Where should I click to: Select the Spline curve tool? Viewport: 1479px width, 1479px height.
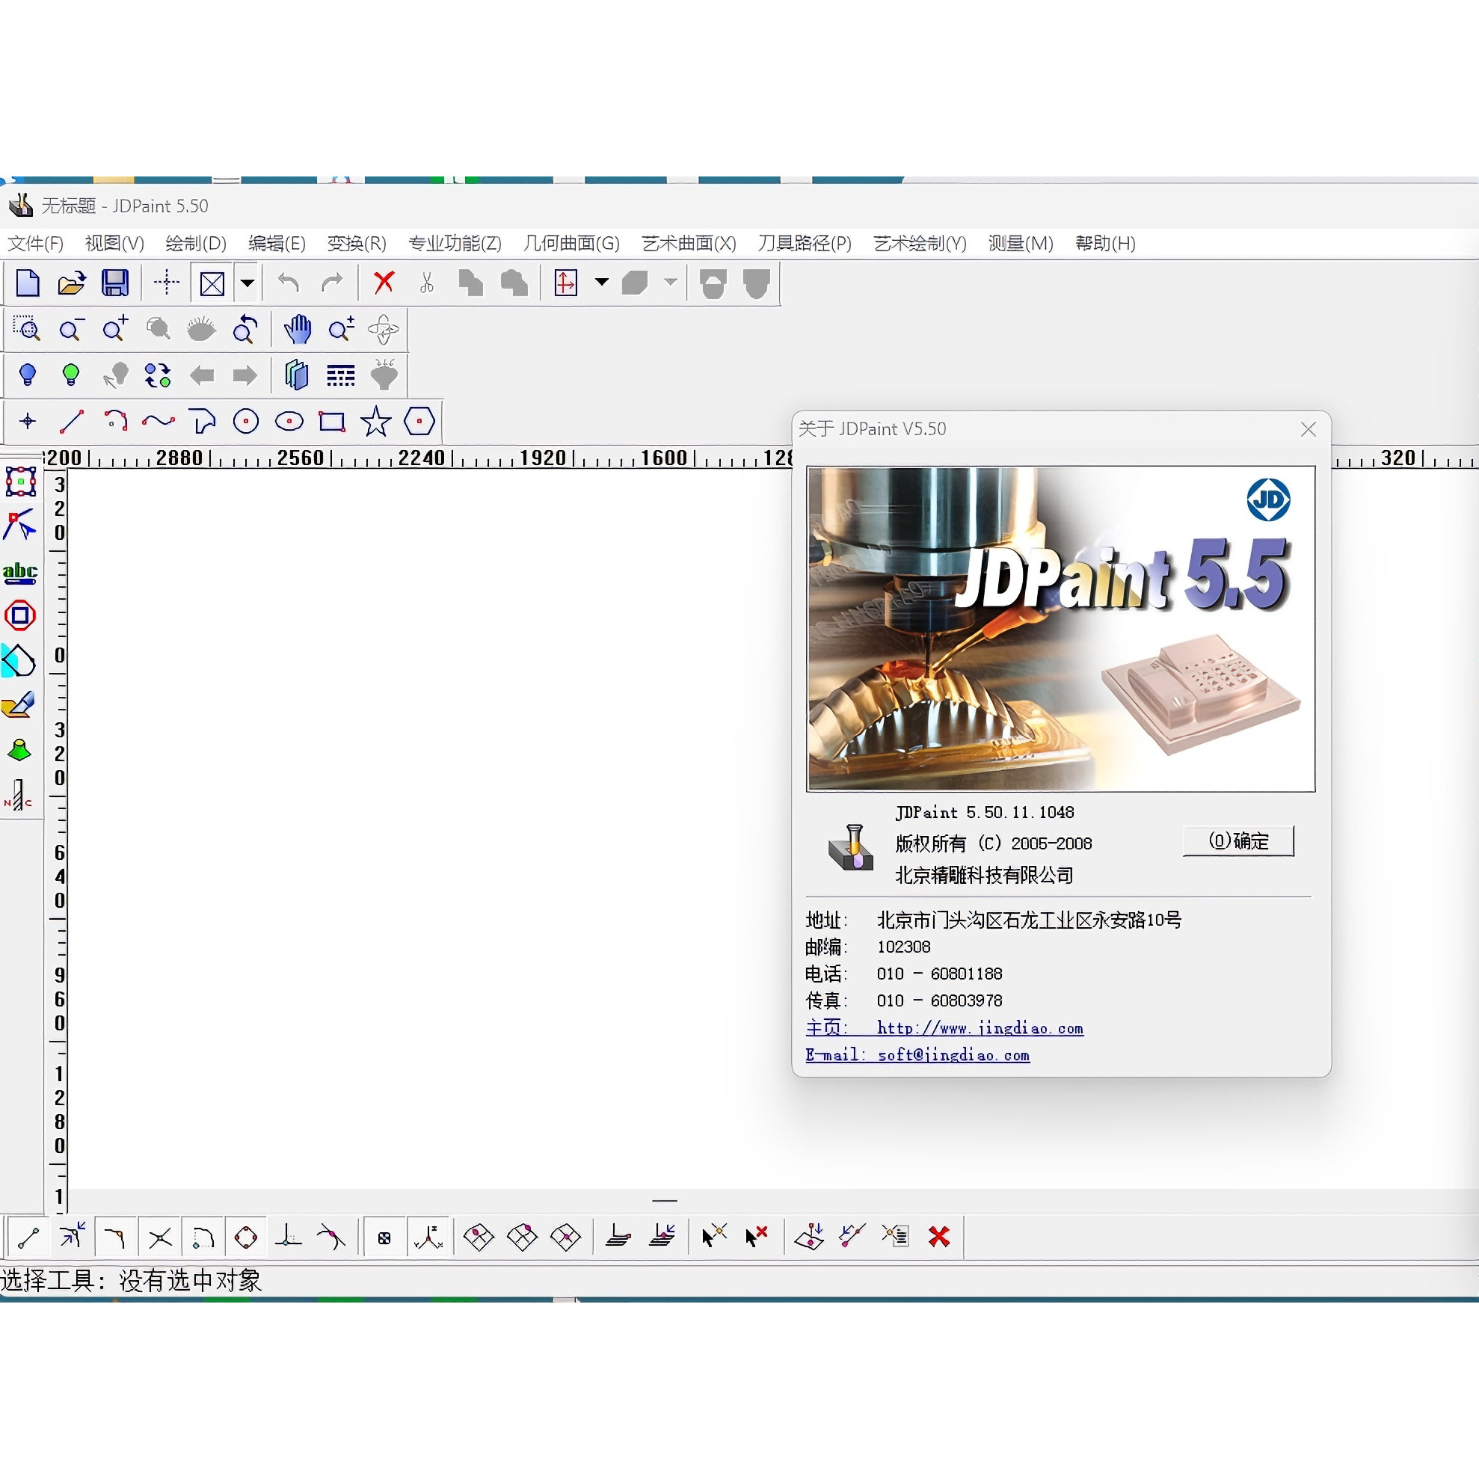pos(159,421)
